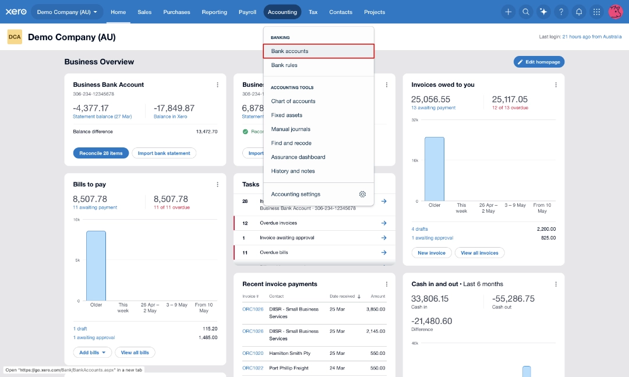Open Invoices owed to you options menu
The image size is (629, 377).
tap(556, 84)
